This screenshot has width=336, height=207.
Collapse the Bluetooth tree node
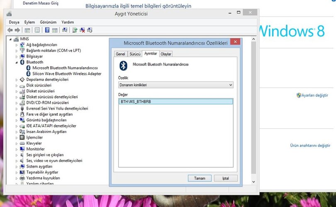tap(17, 62)
